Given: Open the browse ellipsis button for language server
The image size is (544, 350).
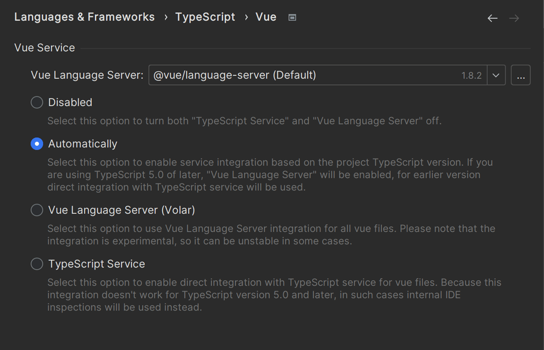Looking at the screenshot, I should coord(520,76).
